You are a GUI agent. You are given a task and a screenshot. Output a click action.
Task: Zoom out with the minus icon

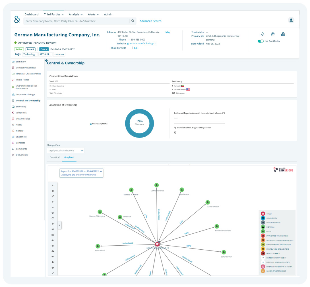(x=53, y=207)
